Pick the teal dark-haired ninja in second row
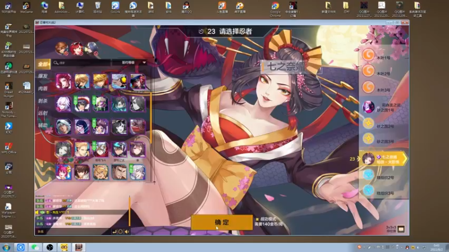 119,104
